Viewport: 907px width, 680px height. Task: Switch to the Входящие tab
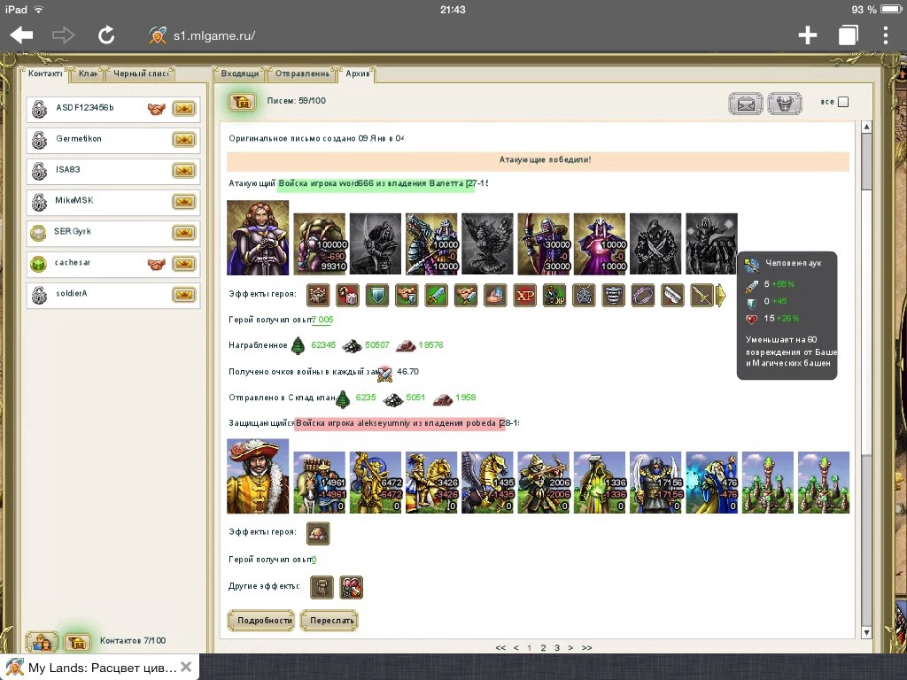click(239, 73)
